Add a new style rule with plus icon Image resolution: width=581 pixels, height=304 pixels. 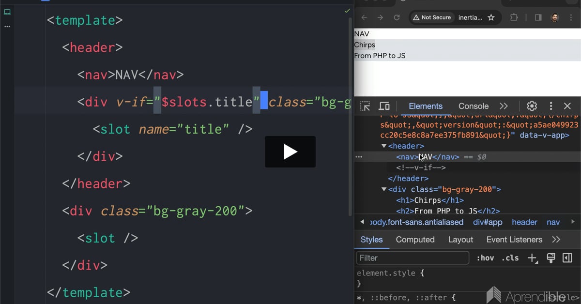click(x=532, y=258)
